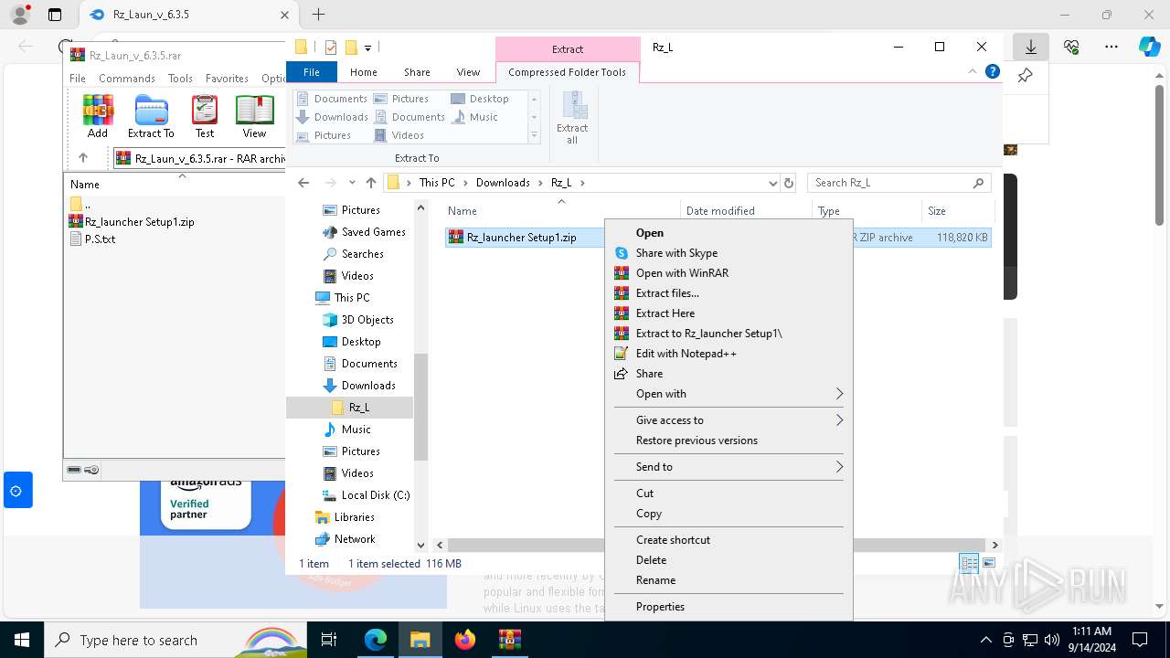Viewport: 1170px width, 658px height.
Task: Go up one level in WinRAR archive
Action: (83, 158)
